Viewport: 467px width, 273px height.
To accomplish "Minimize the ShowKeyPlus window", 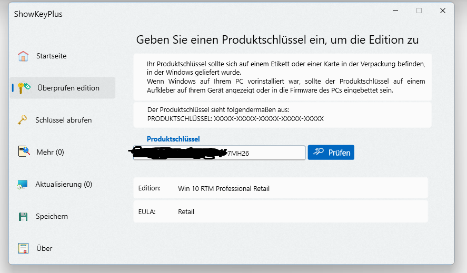I will pos(395,11).
